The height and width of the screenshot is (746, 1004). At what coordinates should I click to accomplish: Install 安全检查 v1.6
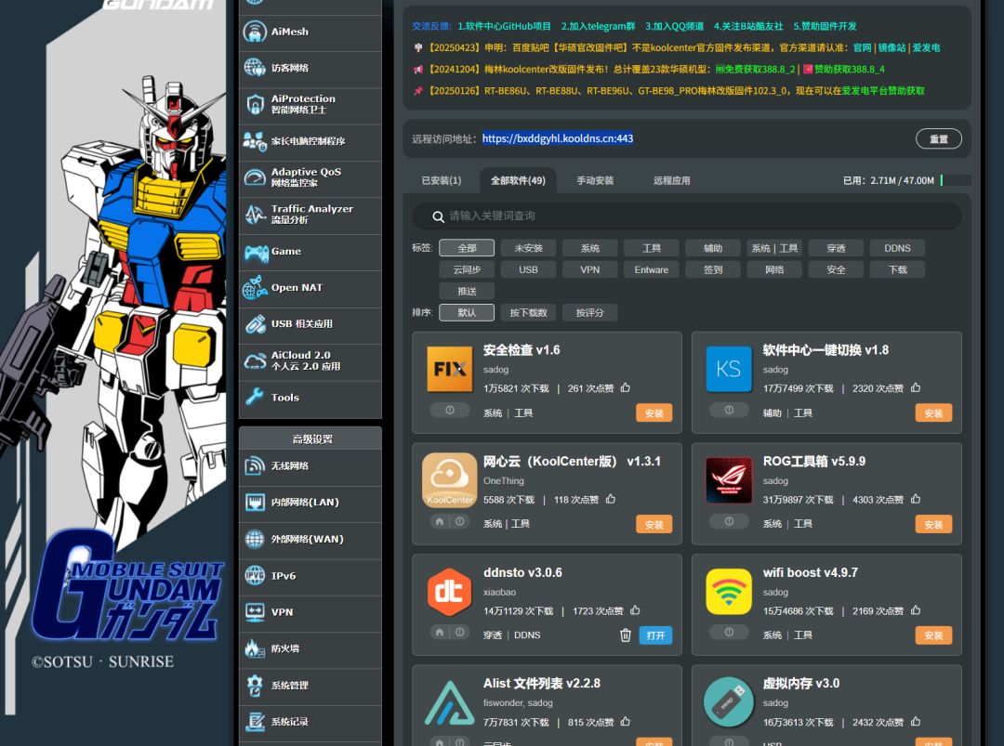pyautogui.click(x=654, y=413)
